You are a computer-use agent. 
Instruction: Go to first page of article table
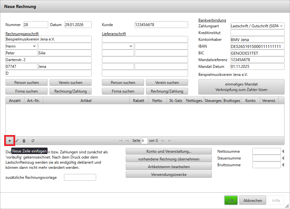[x=121, y=141]
